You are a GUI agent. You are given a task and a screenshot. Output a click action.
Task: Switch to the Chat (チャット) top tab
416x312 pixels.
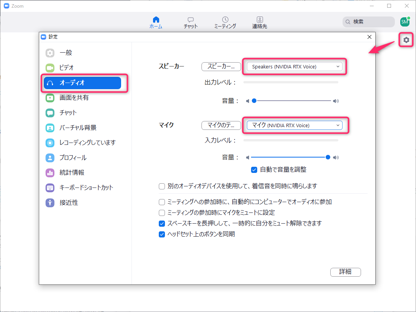[191, 23]
